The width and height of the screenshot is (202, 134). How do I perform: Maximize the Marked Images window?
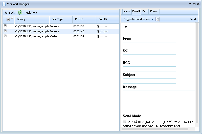tap(194, 4)
